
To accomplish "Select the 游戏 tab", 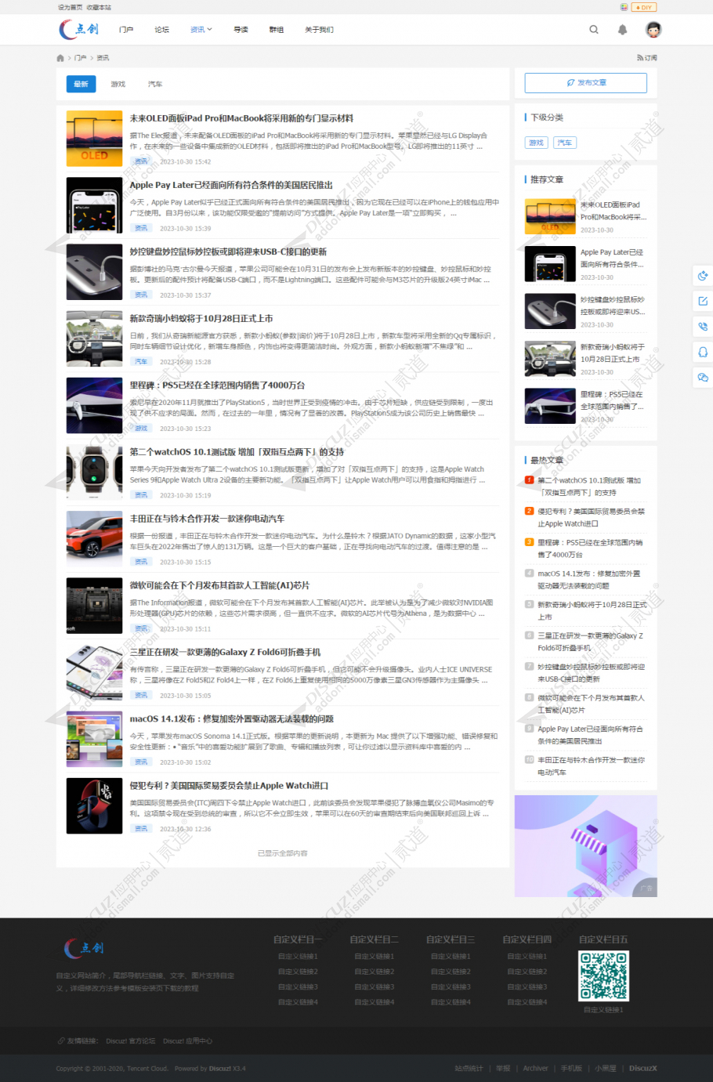I will pyautogui.click(x=118, y=84).
